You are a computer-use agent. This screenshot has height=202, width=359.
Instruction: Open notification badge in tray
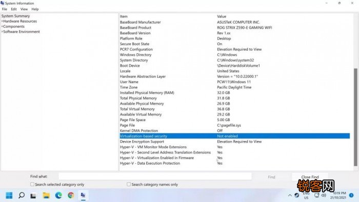(x=351, y=195)
